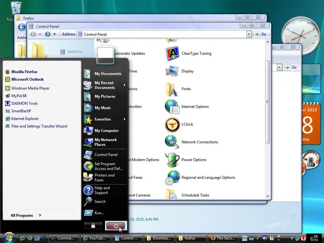The image size is (324, 243).
Task: Open Power Options applet
Action: [186, 160]
